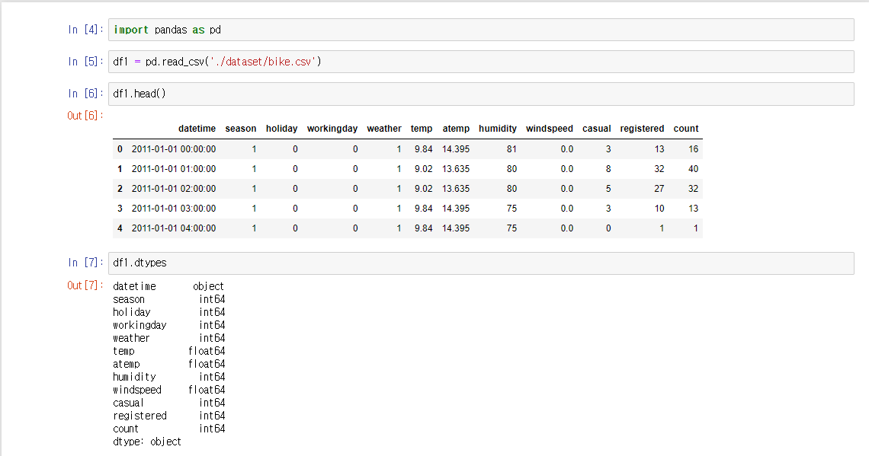Viewport: 869px width, 456px height.
Task: Click the pd.read_csv code cell
Action: [481, 62]
